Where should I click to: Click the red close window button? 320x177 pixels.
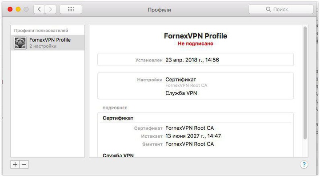10,9
